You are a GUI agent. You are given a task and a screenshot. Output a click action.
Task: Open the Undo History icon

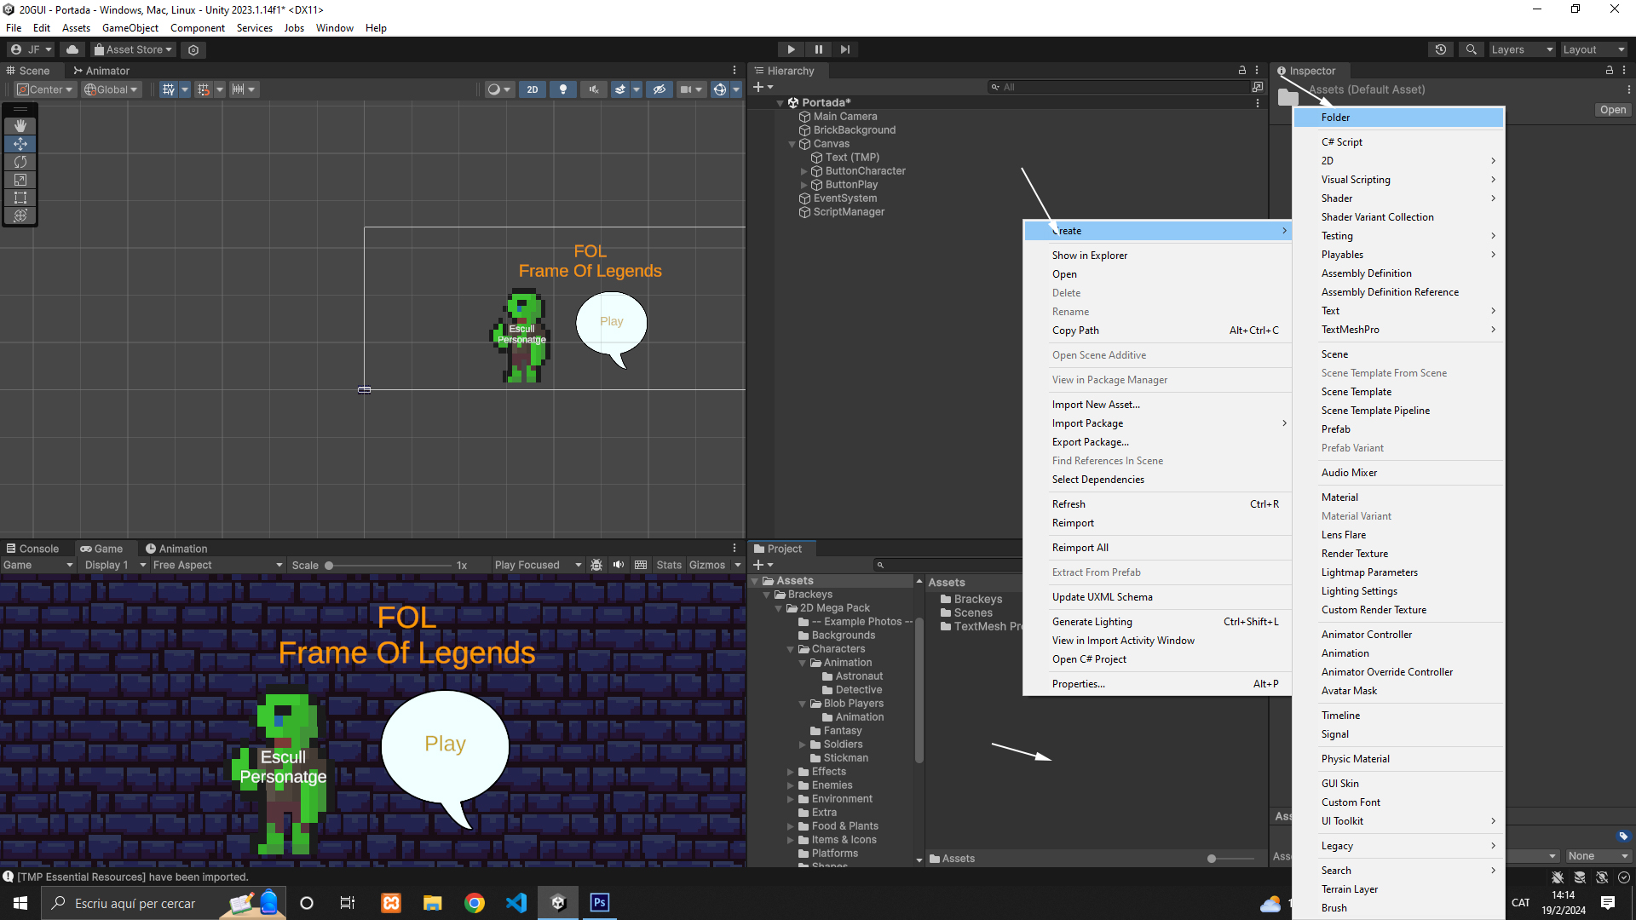[x=1441, y=49]
